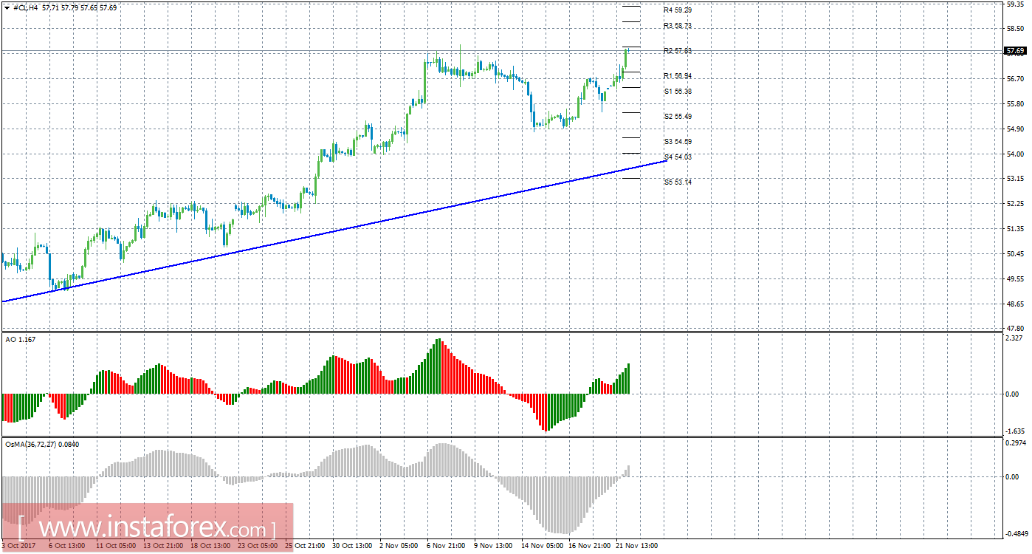Click the OsMA(36,72,27) indicator label
This screenshot has width=1032, height=554.
pyautogui.click(x=42, y=445)
